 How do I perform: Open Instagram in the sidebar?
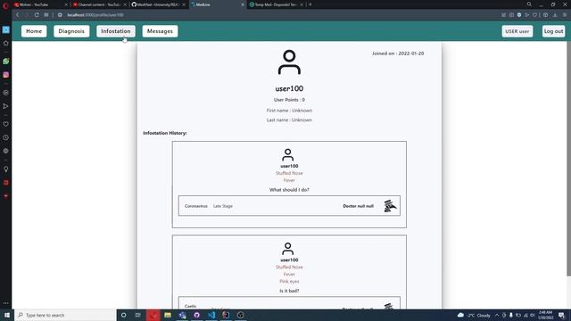point(6,75)
